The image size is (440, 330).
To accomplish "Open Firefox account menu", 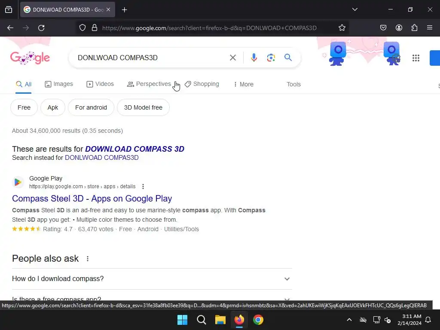I will [399, 28].
